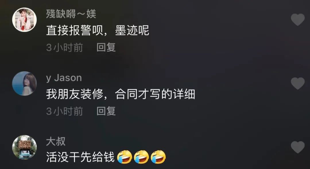Open the profile picture of 殘缺嘚～媄

click(x=24, y=20)
